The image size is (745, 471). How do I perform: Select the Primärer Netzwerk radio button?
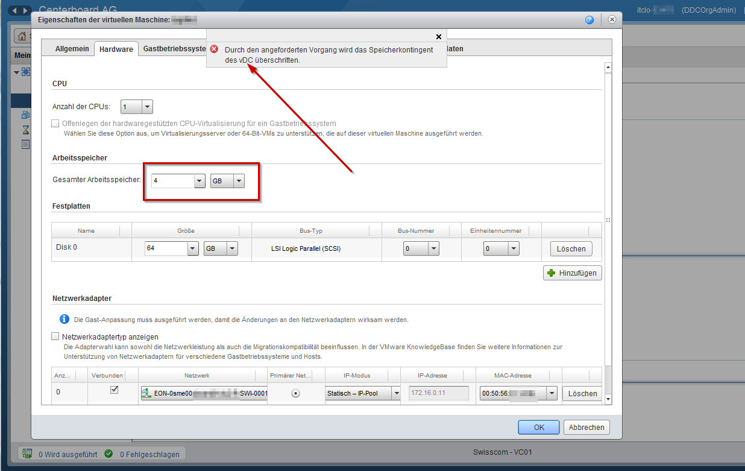295,393
